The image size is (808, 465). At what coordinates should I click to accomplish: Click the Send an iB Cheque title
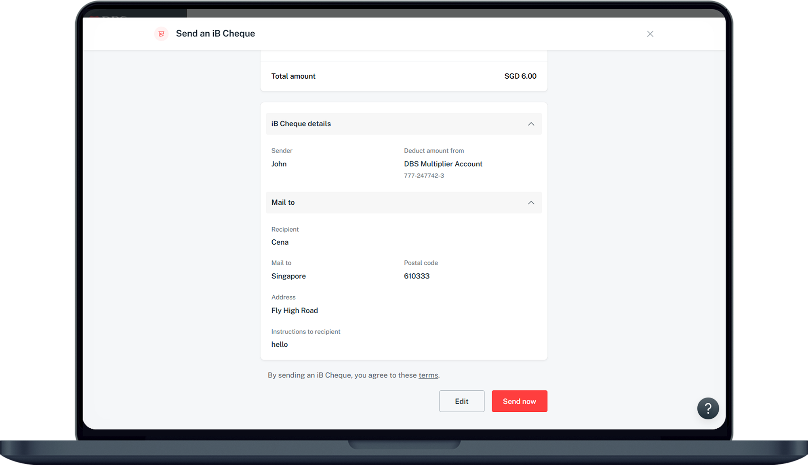tap(215, 34)
